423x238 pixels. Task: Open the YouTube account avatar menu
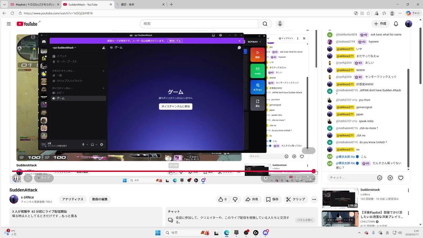[x=409, y=24]
